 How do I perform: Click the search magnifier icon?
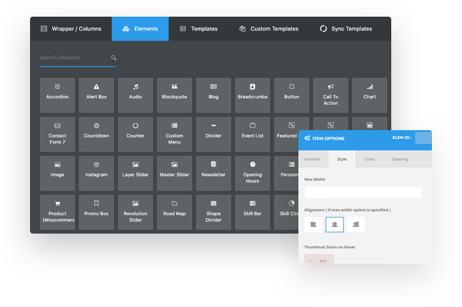(113, 58)
